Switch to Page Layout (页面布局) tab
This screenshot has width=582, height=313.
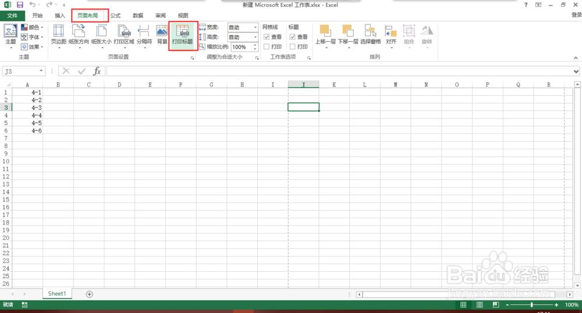coord(88,16)
